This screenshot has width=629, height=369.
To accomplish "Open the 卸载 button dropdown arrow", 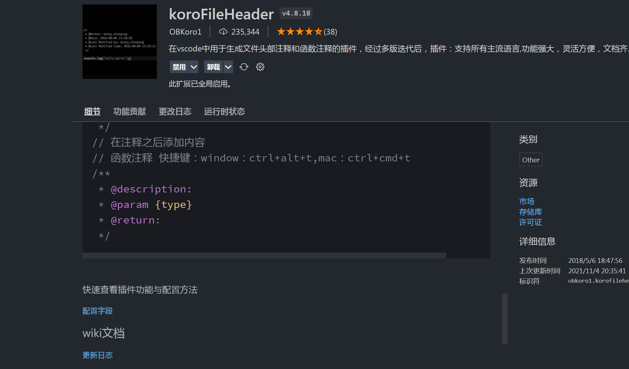I will [228, 67].
